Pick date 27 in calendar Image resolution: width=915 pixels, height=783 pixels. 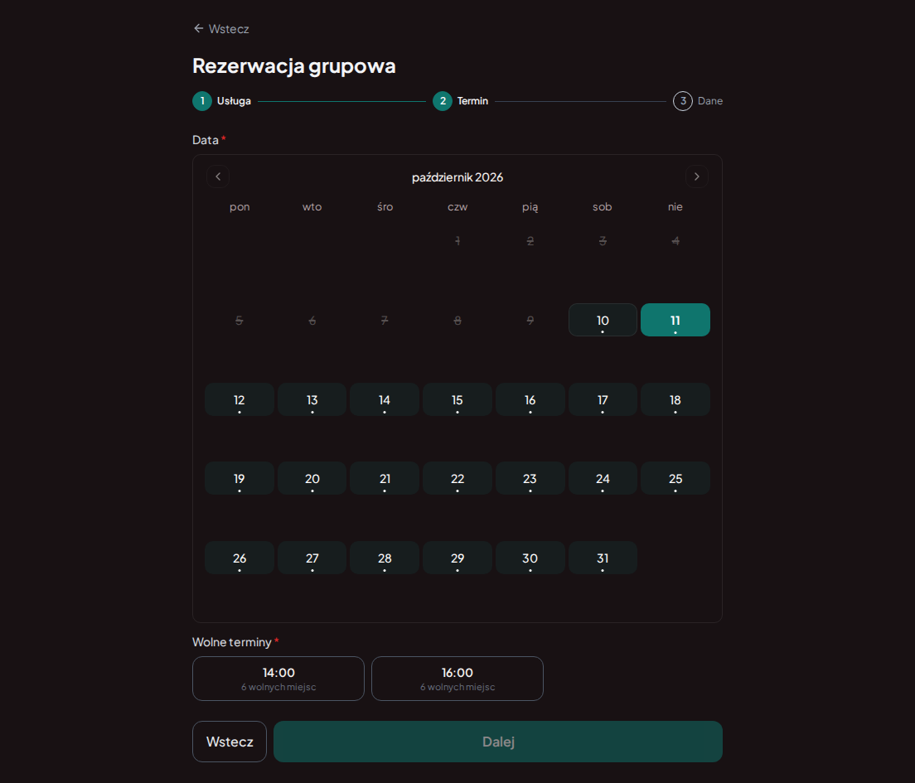(312, 558)
